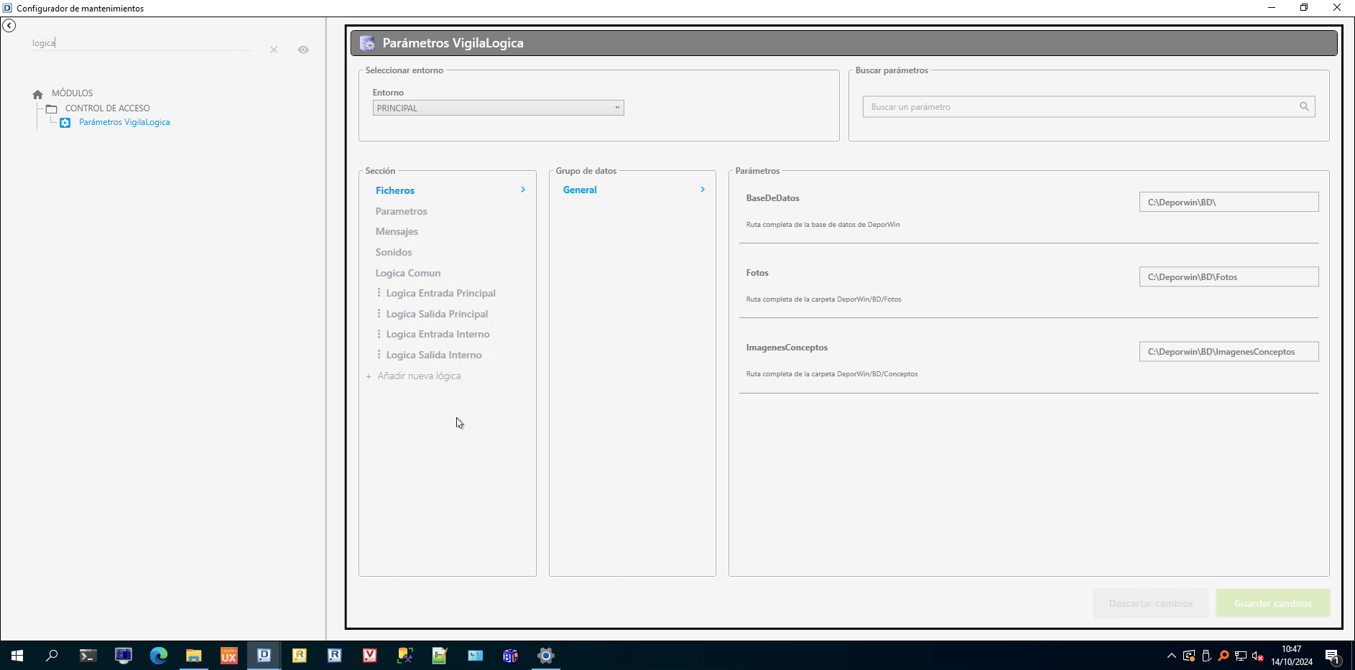This screenshot has height=670, width=1355.
Task: Click the plus icon before Añadir nueva lógica
Action: [369, 376]
